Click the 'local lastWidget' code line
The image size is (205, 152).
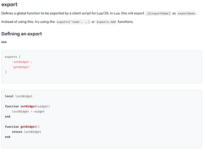(x=19, y=96)
